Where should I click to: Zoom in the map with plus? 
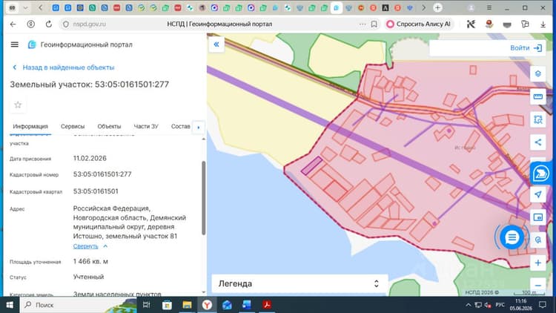point(538,263)
